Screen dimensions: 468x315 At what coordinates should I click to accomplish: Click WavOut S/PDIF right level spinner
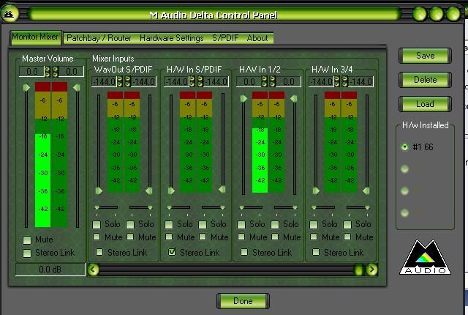[x=127, y=81]
